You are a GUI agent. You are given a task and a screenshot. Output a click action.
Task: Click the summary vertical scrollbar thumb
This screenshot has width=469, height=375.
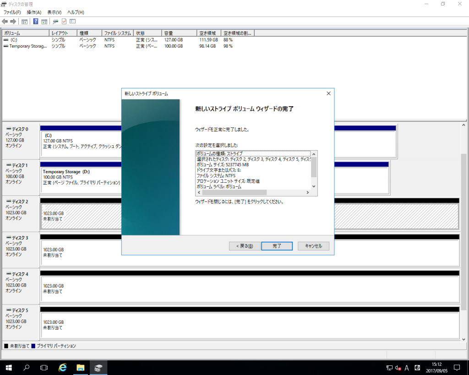click(314, 167)
